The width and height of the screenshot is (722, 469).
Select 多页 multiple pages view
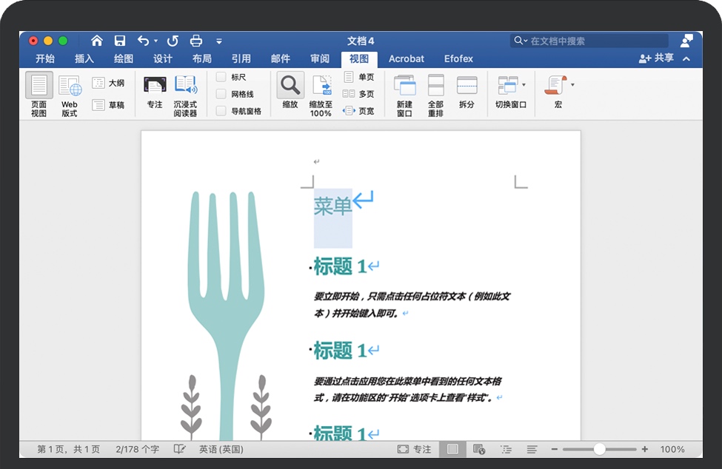(x=358, y=94)
